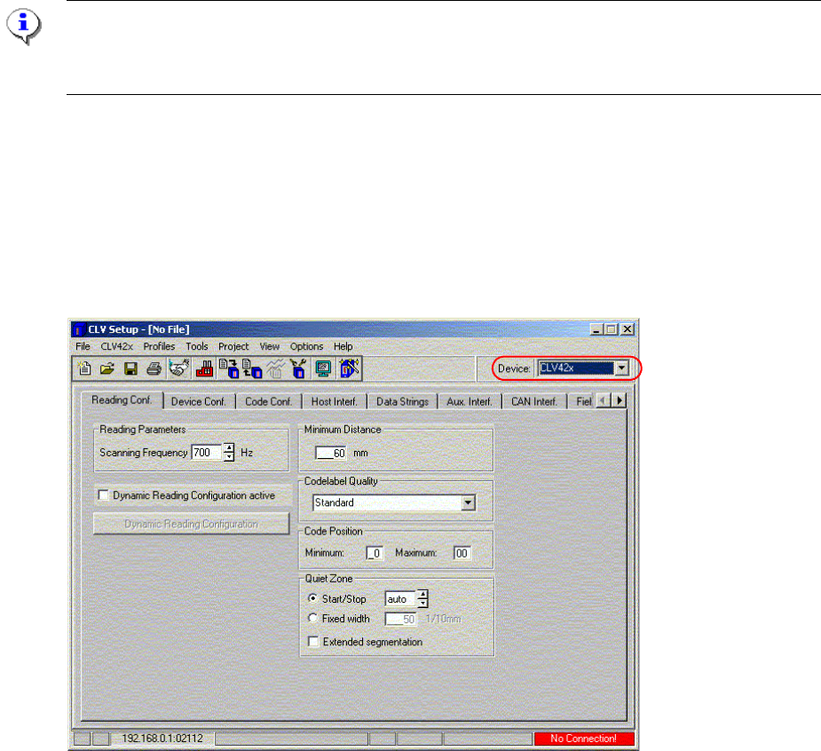Open the Device dropdown arrow

621,368
